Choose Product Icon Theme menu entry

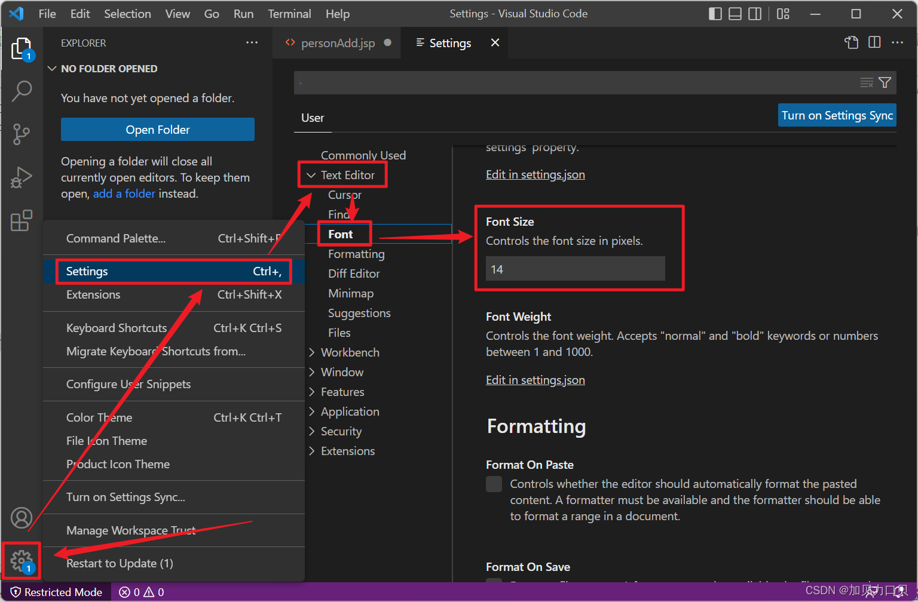(x=173, y=464)
